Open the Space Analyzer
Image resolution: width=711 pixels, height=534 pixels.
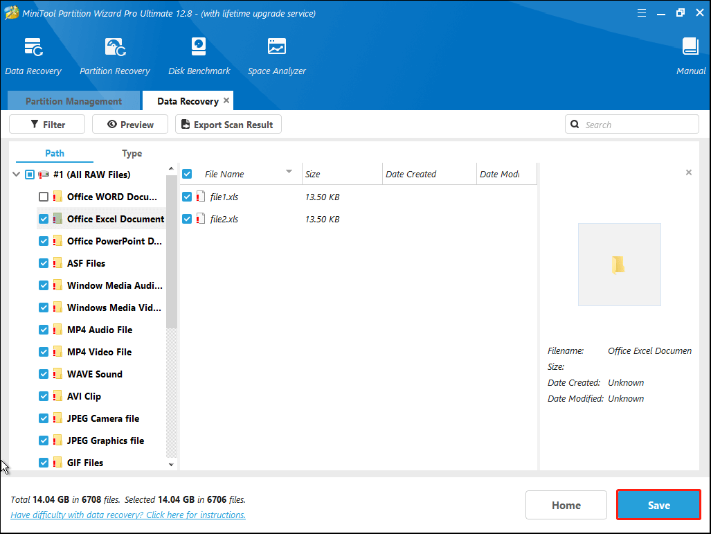(x=276, y=54)
